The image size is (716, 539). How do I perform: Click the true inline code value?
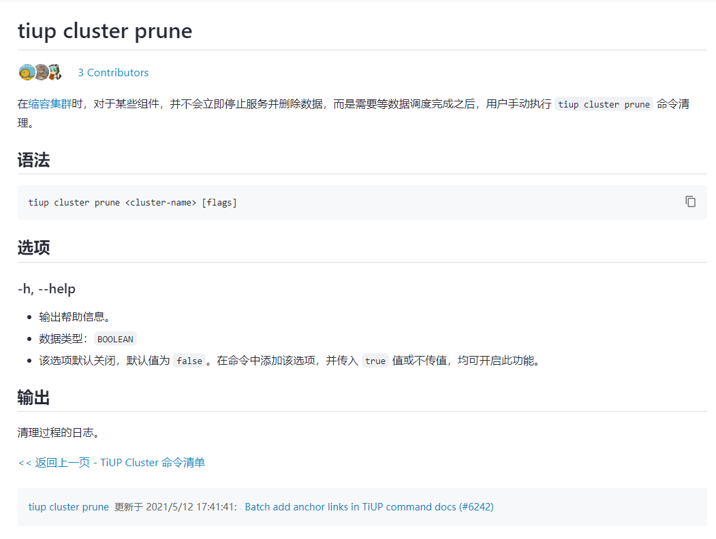click(375, 361)
